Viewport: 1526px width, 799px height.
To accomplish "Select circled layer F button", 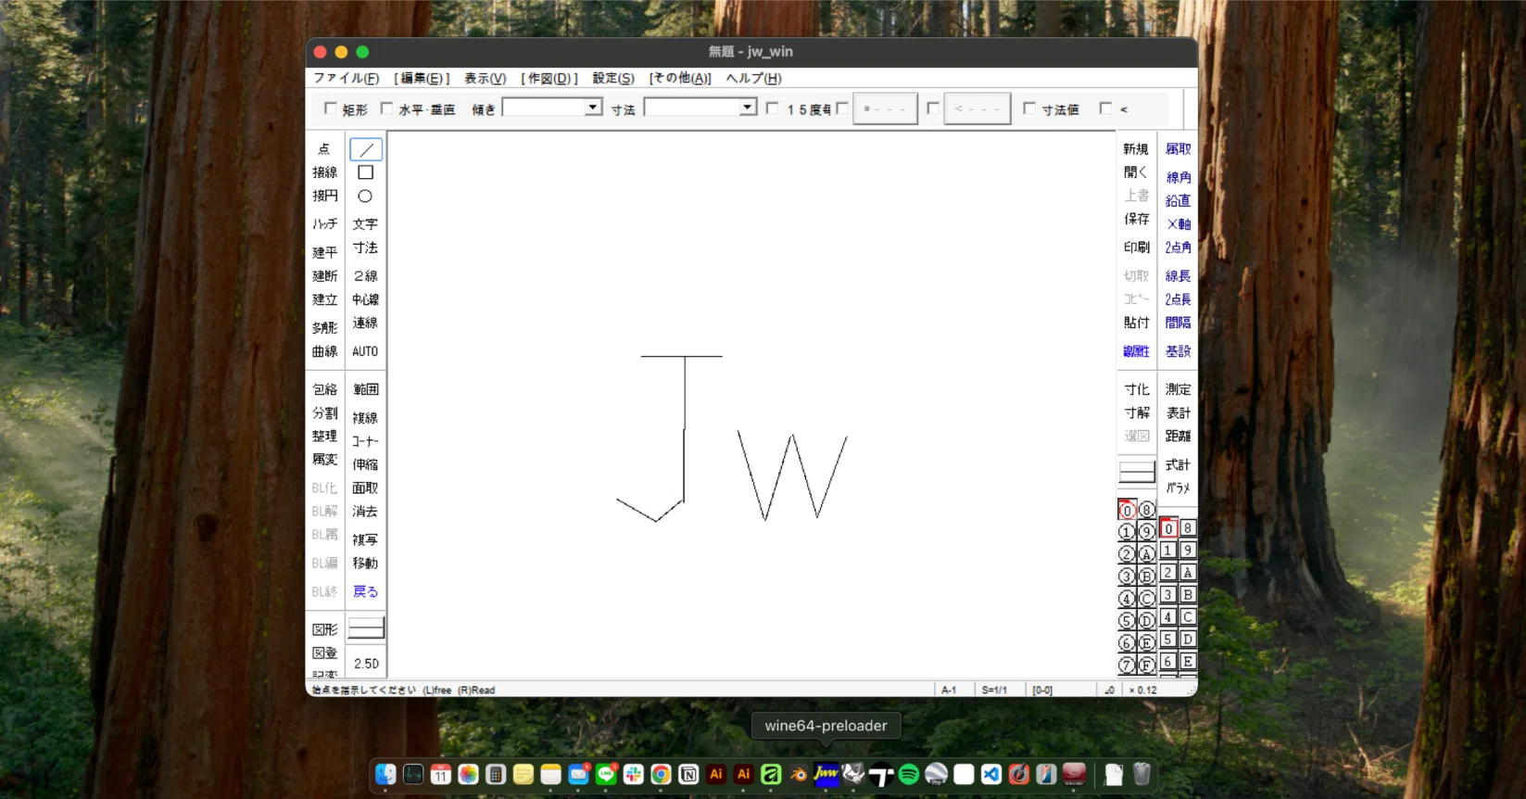I will [x=1147, y=666].
